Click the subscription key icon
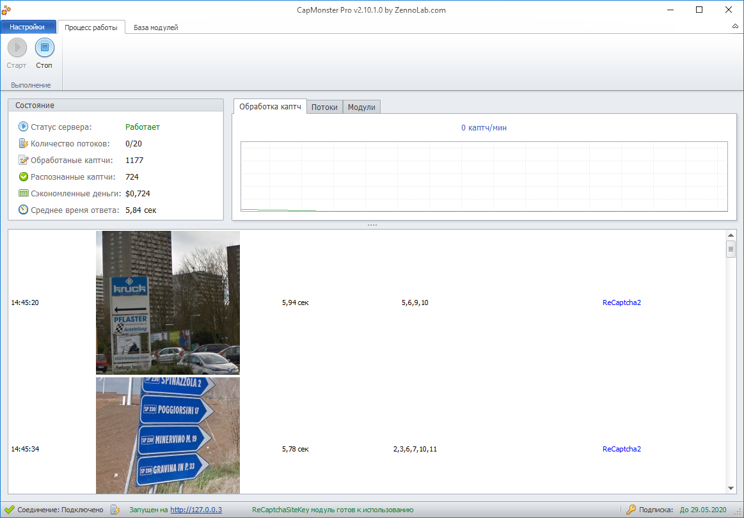 tap(631, 510)
